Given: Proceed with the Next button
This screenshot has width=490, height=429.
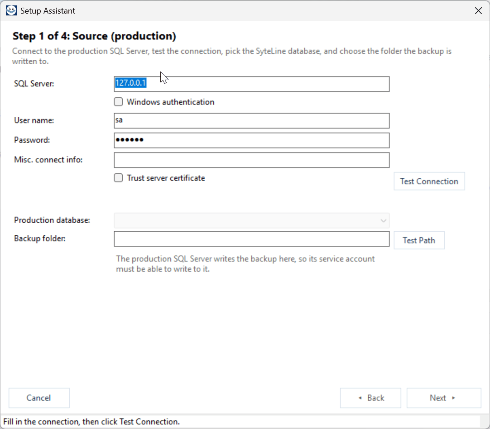Looking at the screenshot, I should [x=443, y=398].
